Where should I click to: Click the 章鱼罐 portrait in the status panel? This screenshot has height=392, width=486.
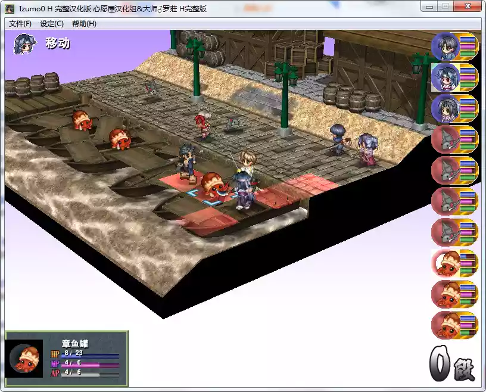coord(24,359)
